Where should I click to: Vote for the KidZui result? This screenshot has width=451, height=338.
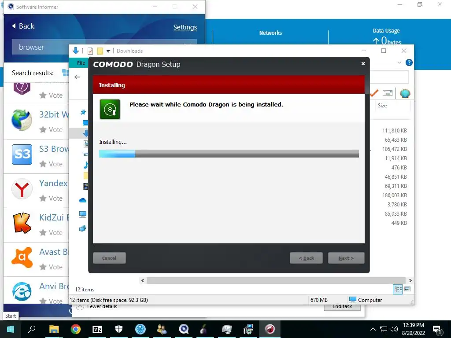51,232
